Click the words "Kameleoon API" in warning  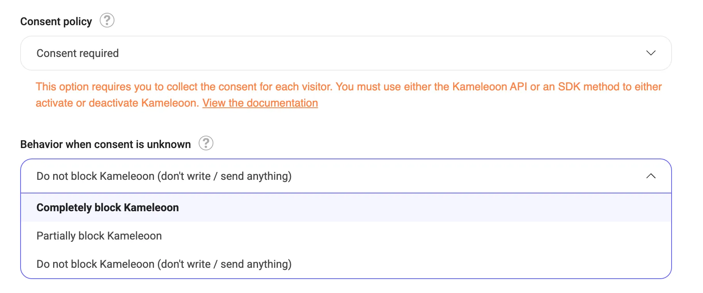490,87
